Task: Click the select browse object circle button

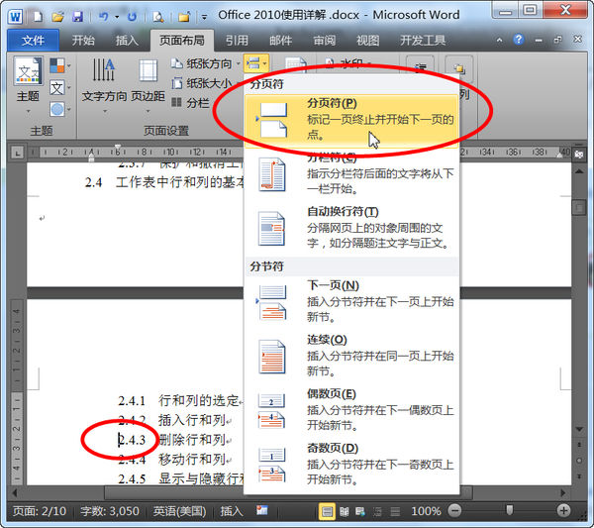Action: [x=579, y=461]
